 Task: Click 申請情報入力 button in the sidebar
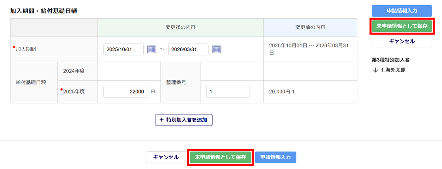[x=402, y=11]
